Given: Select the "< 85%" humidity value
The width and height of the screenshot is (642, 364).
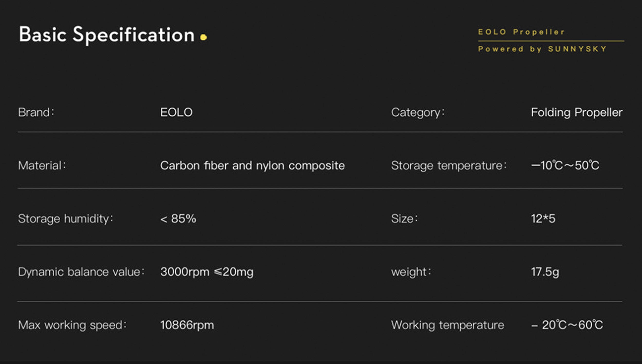Looking at the screenshot, I should (x=178, y=219).
